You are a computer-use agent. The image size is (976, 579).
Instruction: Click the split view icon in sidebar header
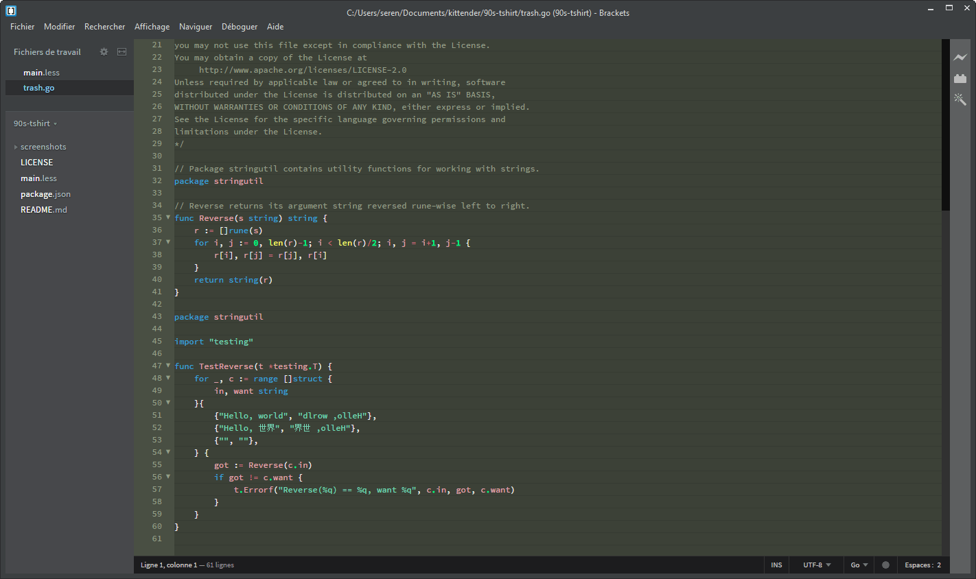point(121,51)
